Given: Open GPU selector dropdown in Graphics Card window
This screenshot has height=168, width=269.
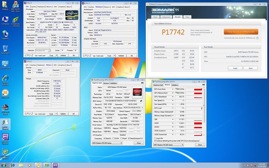Looking at the screenshot, I should (107, 143).
